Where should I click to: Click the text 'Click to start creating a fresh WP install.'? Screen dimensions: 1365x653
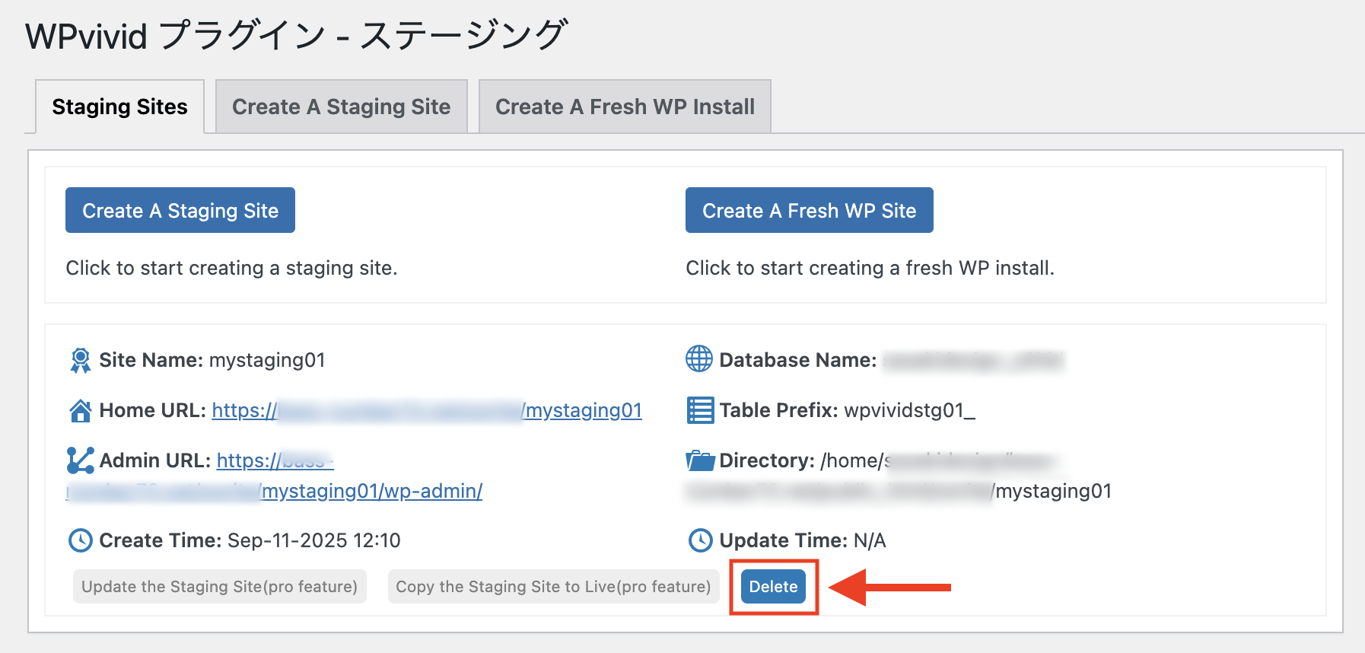coord(870,268)
